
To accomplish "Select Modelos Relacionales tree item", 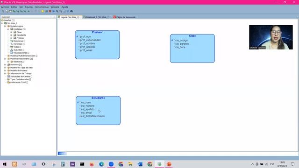I will [x=21, y=59].
